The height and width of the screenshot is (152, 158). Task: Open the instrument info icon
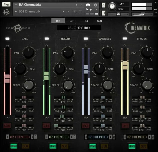pos(95,5)
